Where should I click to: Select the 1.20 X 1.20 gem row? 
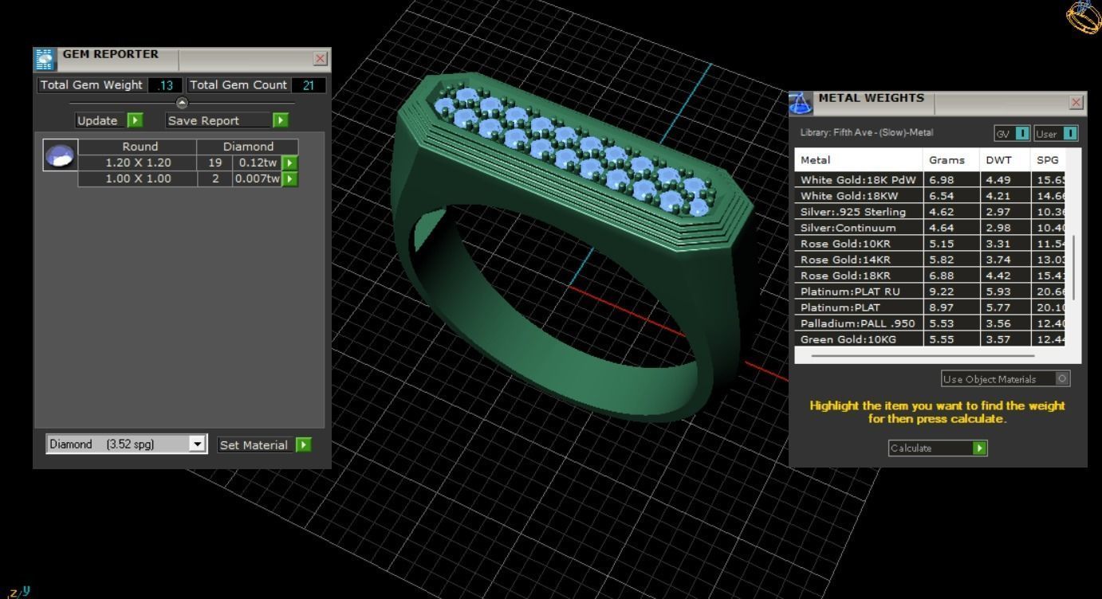coord(188,162)
